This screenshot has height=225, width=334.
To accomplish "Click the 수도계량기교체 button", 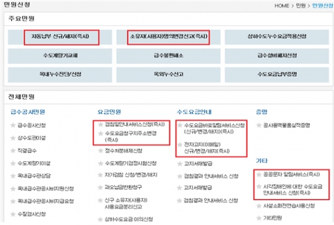I will [60, 56].
